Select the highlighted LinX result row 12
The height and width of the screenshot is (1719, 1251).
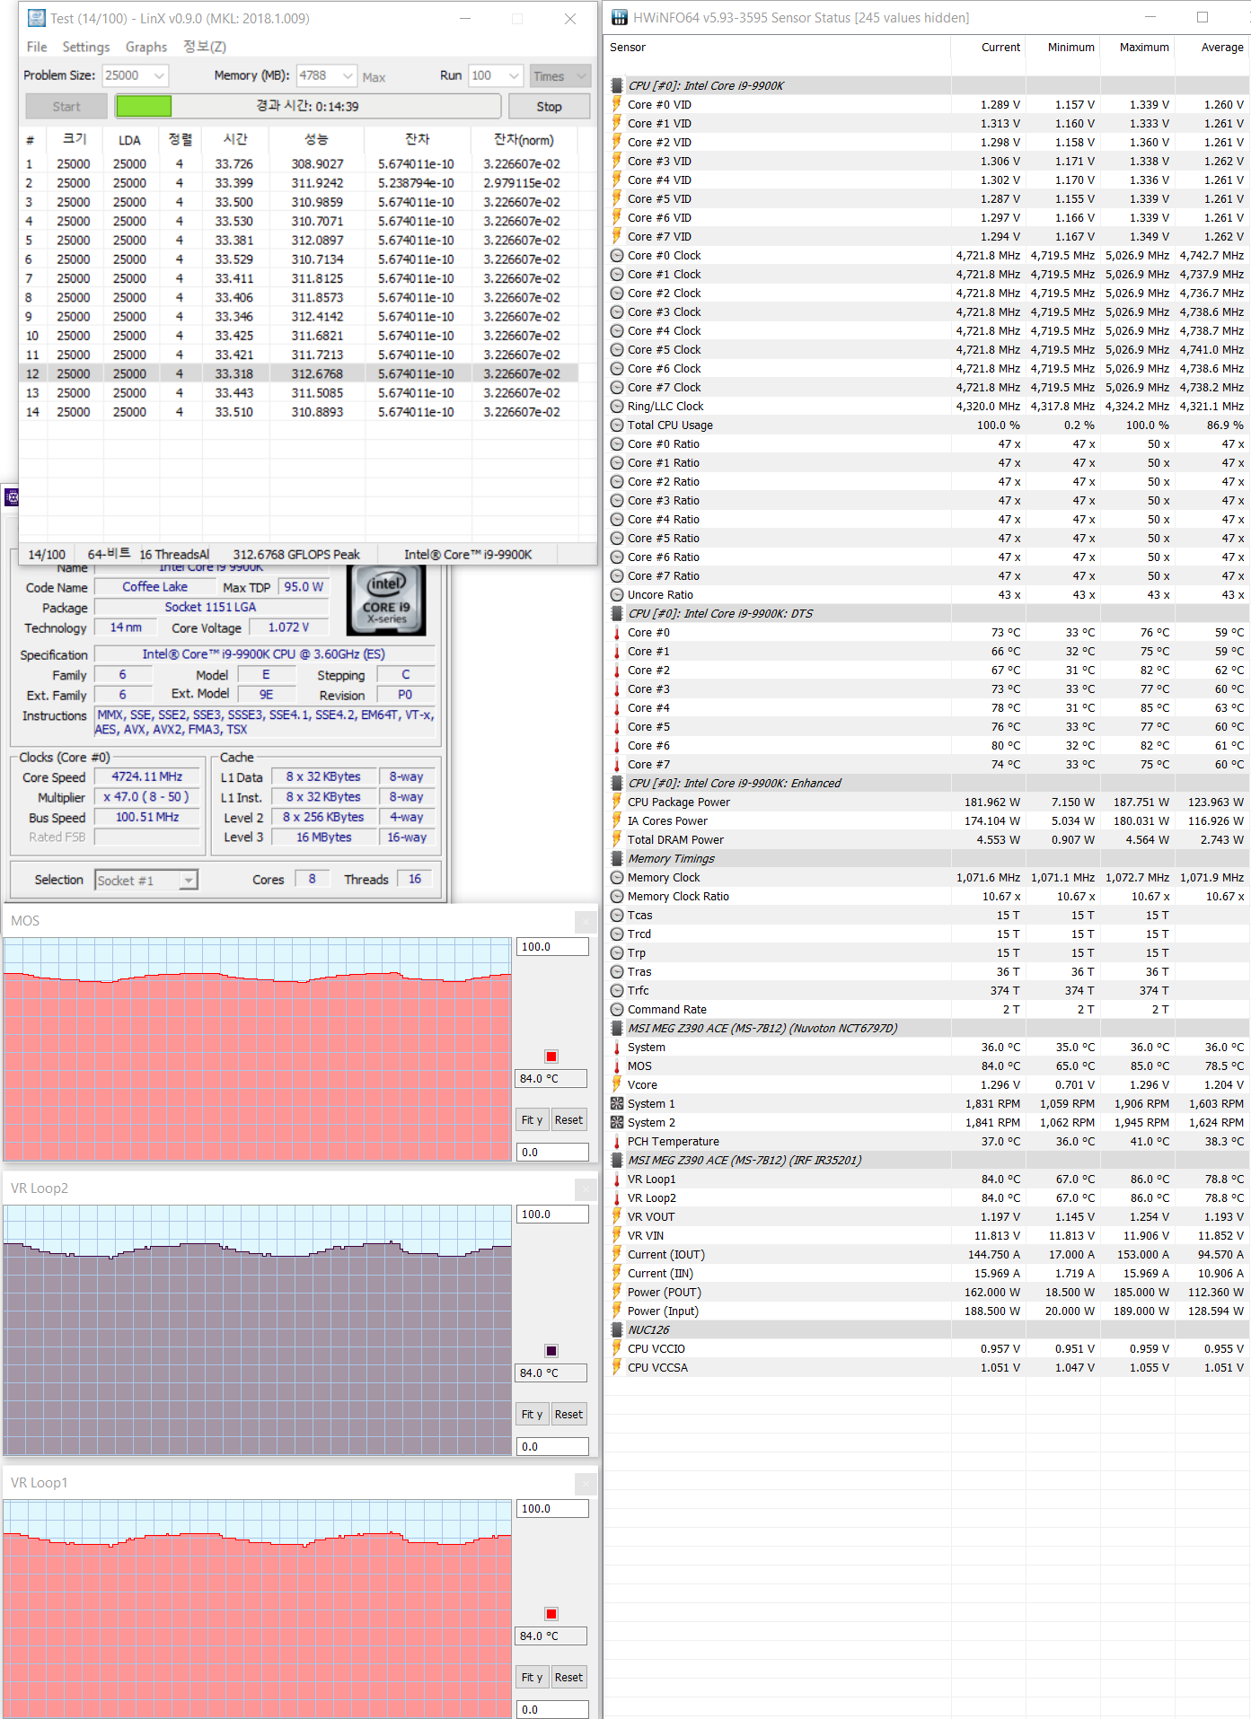click(x=299, y=374)
